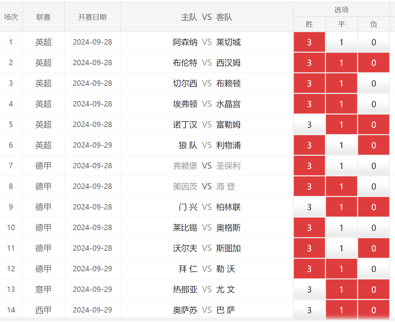
Task: Toggle win (3) for 狼队 VS 利物浦
Action: 309,145
